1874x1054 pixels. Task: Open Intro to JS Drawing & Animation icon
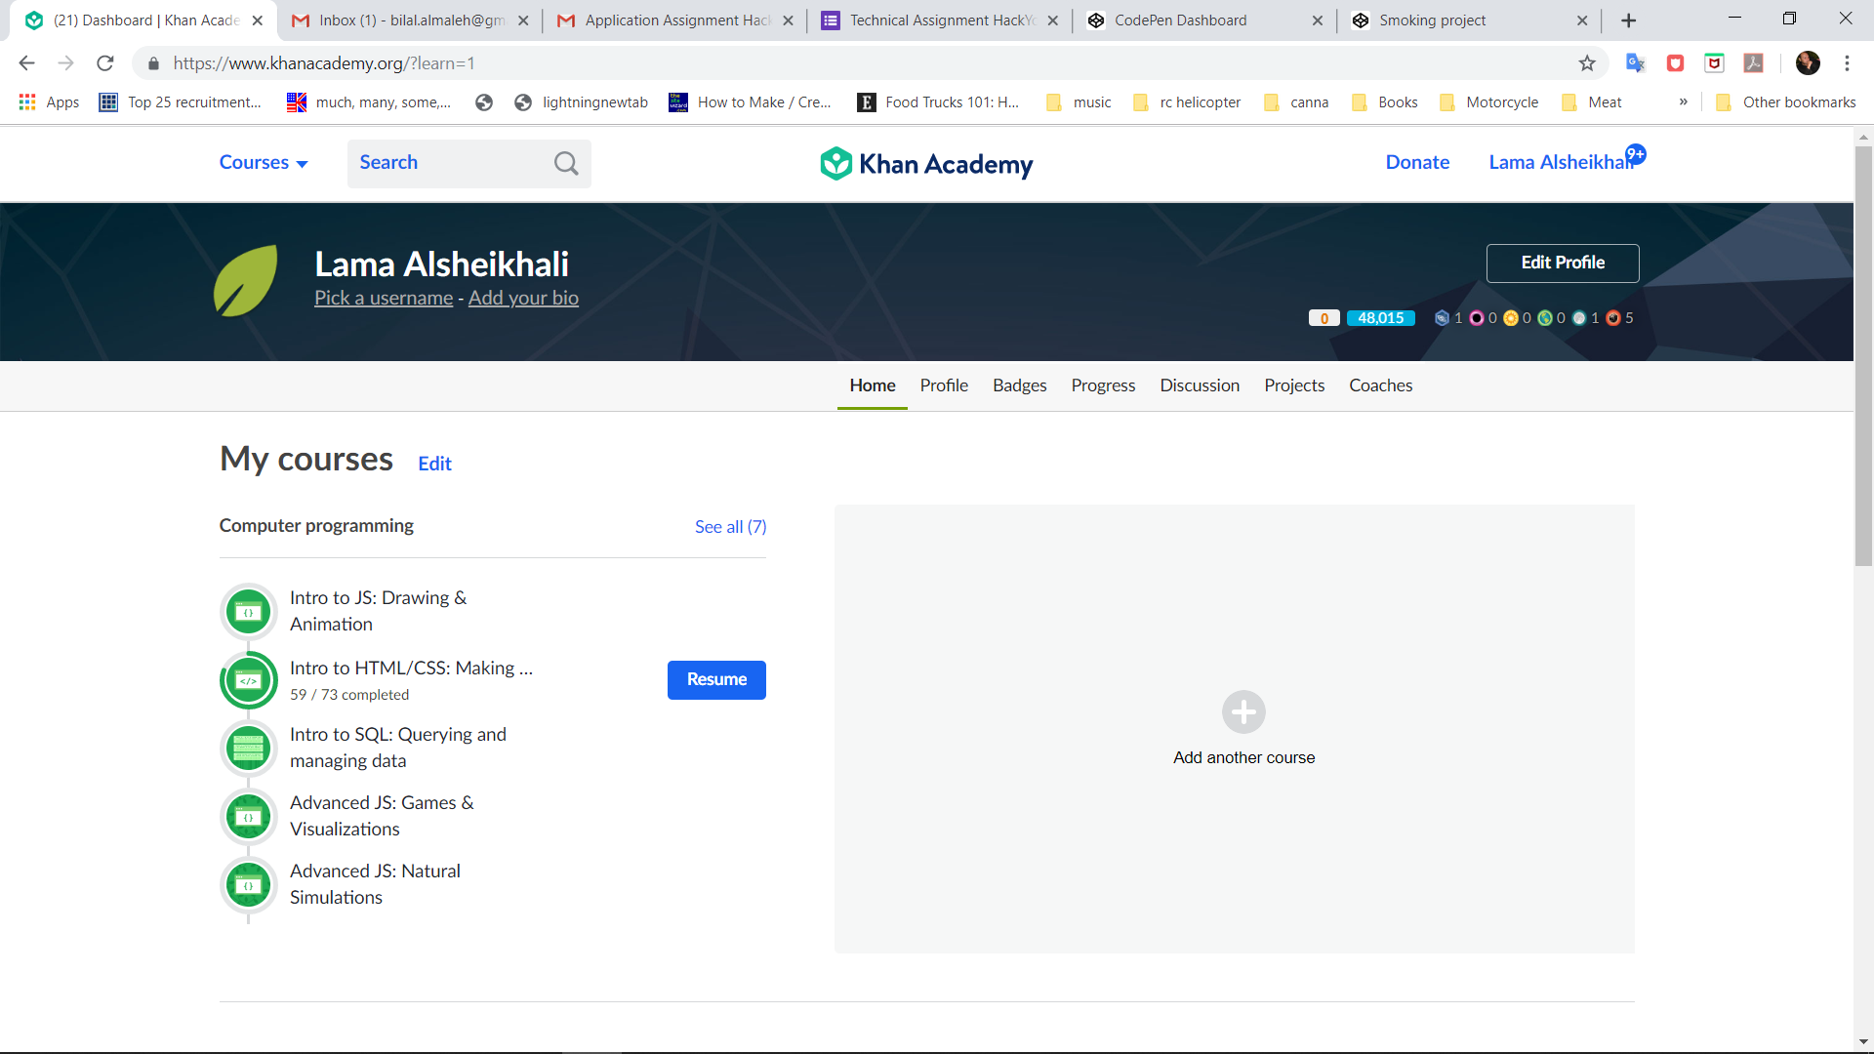coord(248,612)
